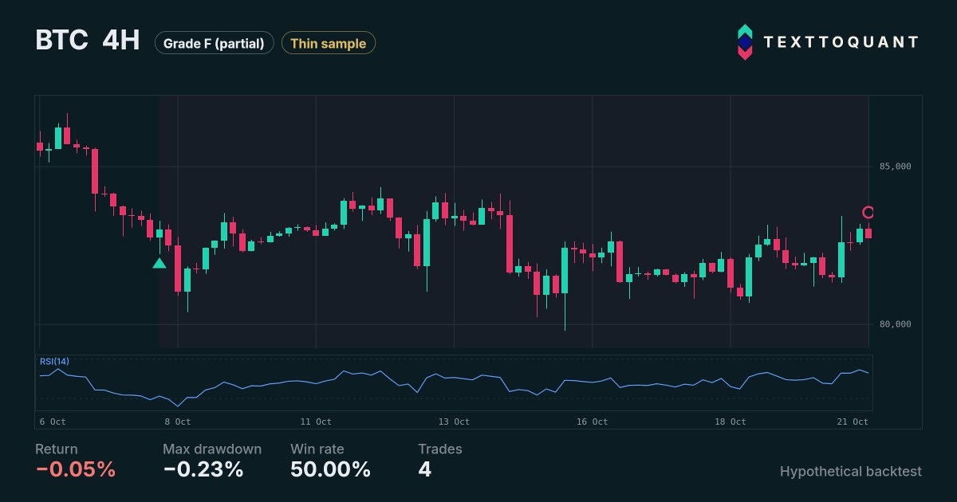Click the Trades count 4
Viewport: 957px width, 502px height.
pyautogui.click(x=425, y=470)
